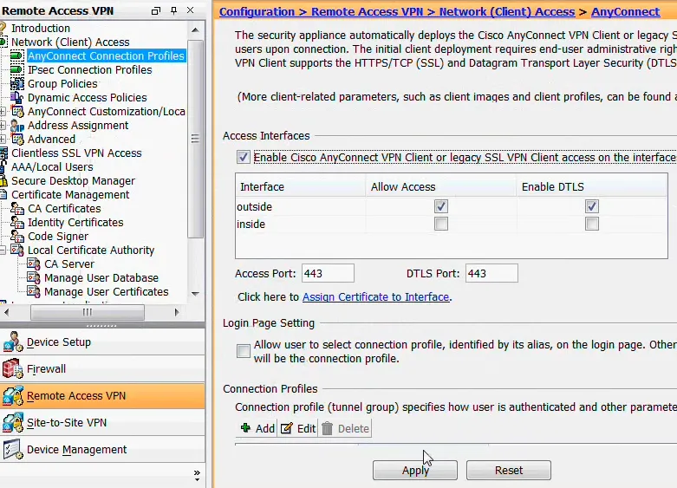Click the Device Management checklist icon
Image resolution: width=677 pixels, height=488 pixels.
coord(13,450)
